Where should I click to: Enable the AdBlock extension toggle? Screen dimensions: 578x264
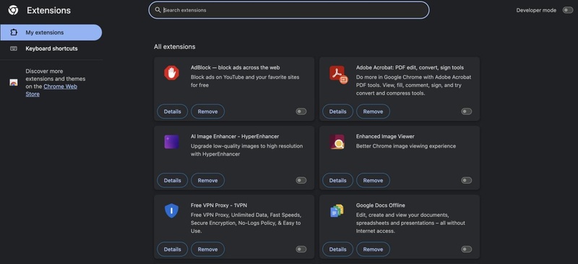point(301,111)
